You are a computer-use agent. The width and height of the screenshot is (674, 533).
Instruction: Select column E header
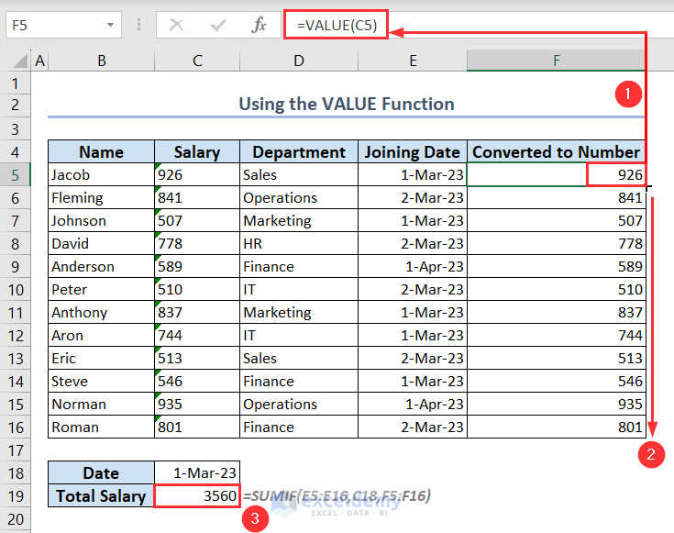coord(413,61)
